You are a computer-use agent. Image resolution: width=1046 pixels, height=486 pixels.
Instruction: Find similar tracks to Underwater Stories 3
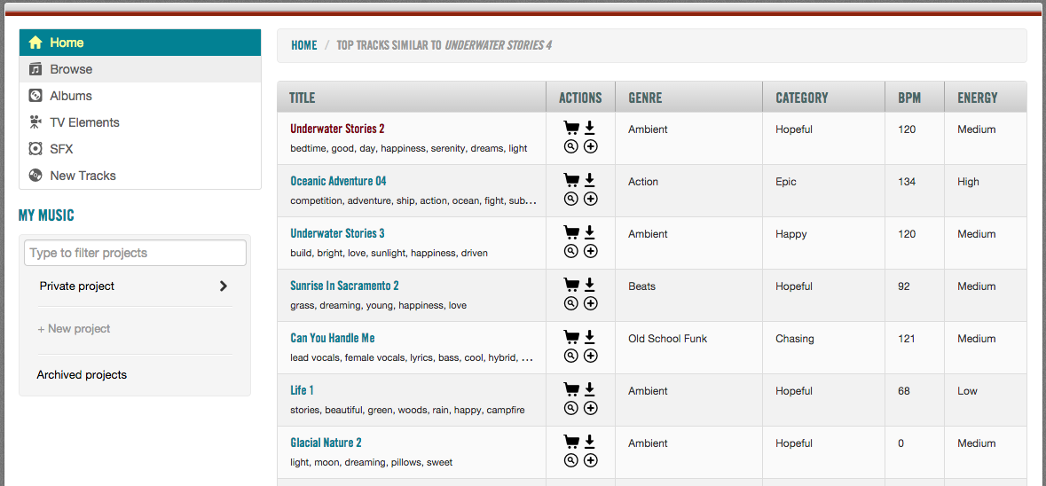[x=571, y=251]
